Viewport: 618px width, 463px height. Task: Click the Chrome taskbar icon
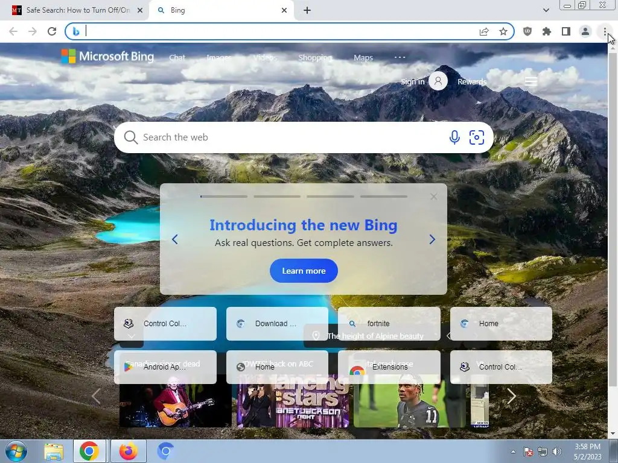point(89,451)
